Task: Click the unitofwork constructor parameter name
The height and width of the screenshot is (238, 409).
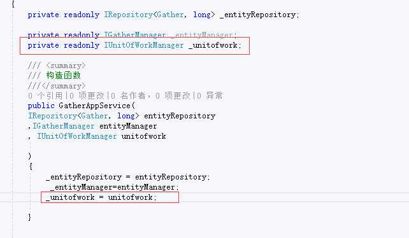Action: coord(144,136)
